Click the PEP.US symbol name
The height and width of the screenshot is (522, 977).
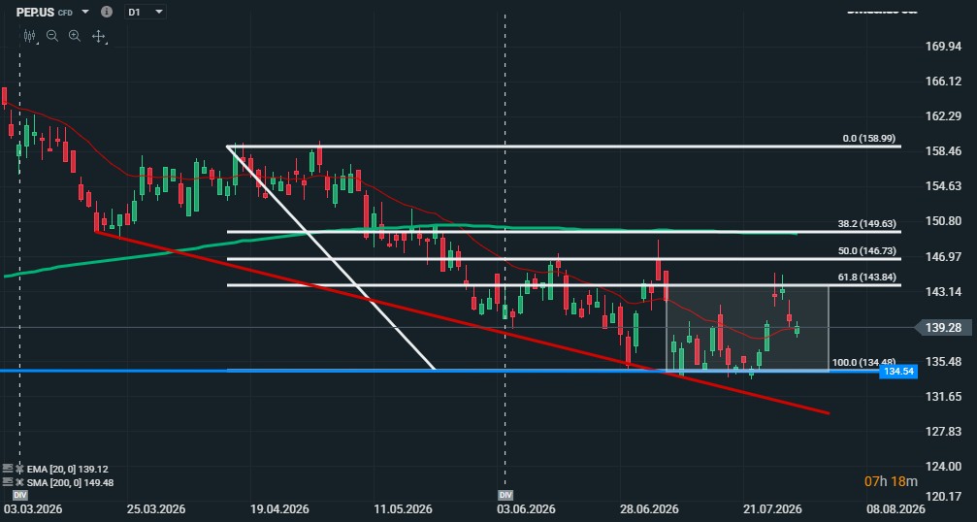click(35, 12)
